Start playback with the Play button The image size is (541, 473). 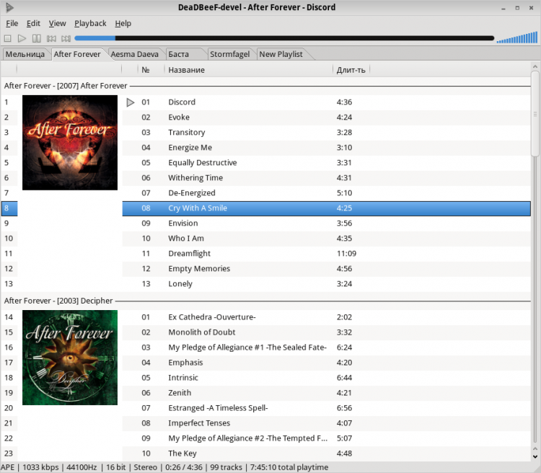pyautogui.click(x=22, y=38)
